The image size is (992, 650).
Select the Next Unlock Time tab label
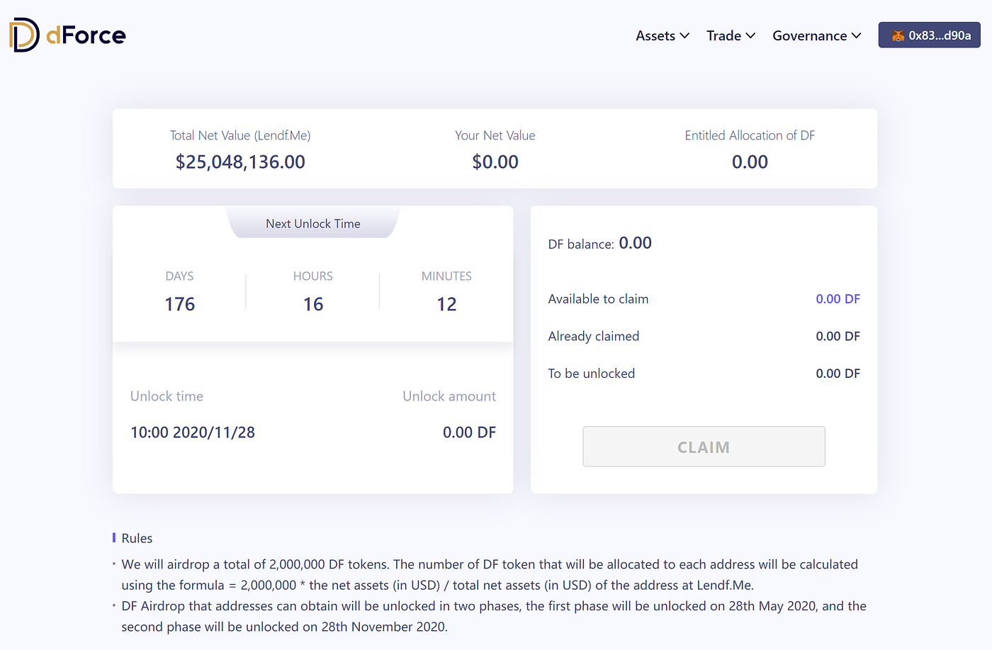pyautogui.click(x=313, y=223)
